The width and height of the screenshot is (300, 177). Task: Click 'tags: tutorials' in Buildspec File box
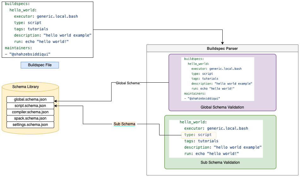tap(31, 29)
